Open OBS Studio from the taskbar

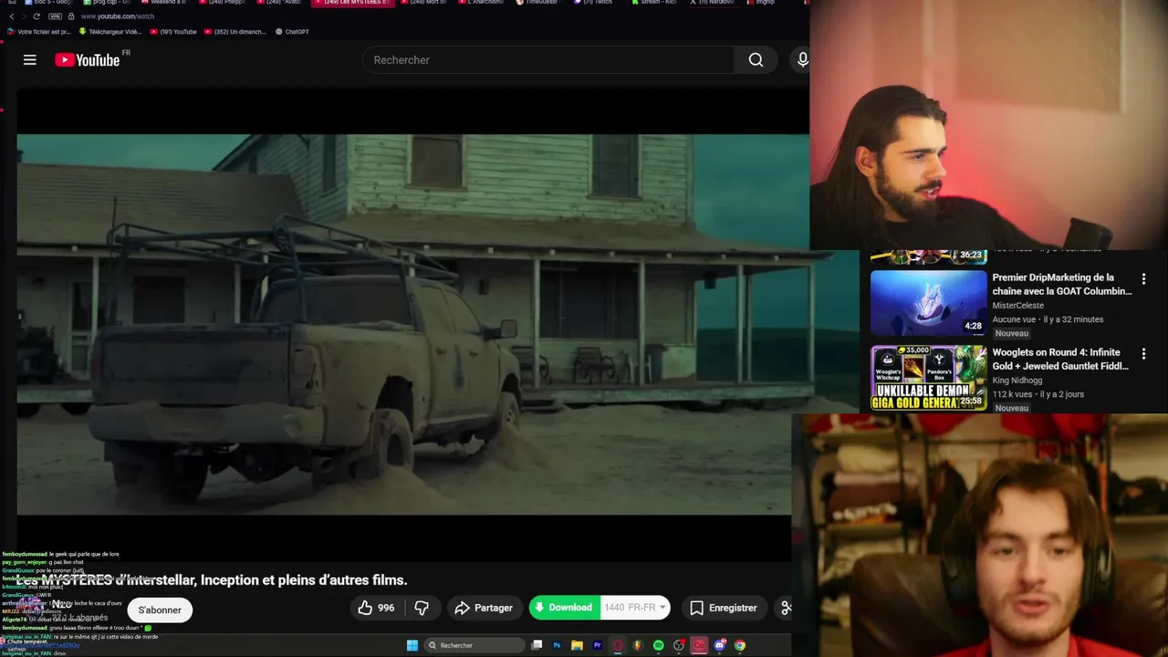point(679,645)
